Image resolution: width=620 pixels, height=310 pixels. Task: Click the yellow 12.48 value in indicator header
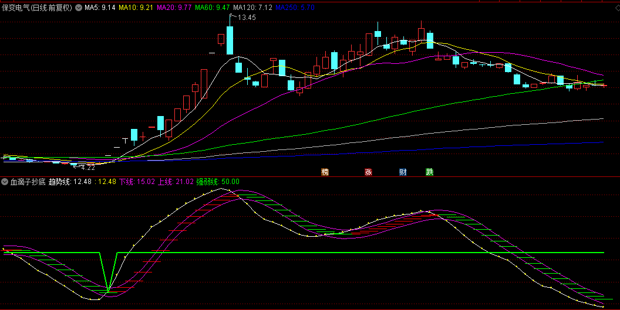pyautogui.click(x=107, y=182)
